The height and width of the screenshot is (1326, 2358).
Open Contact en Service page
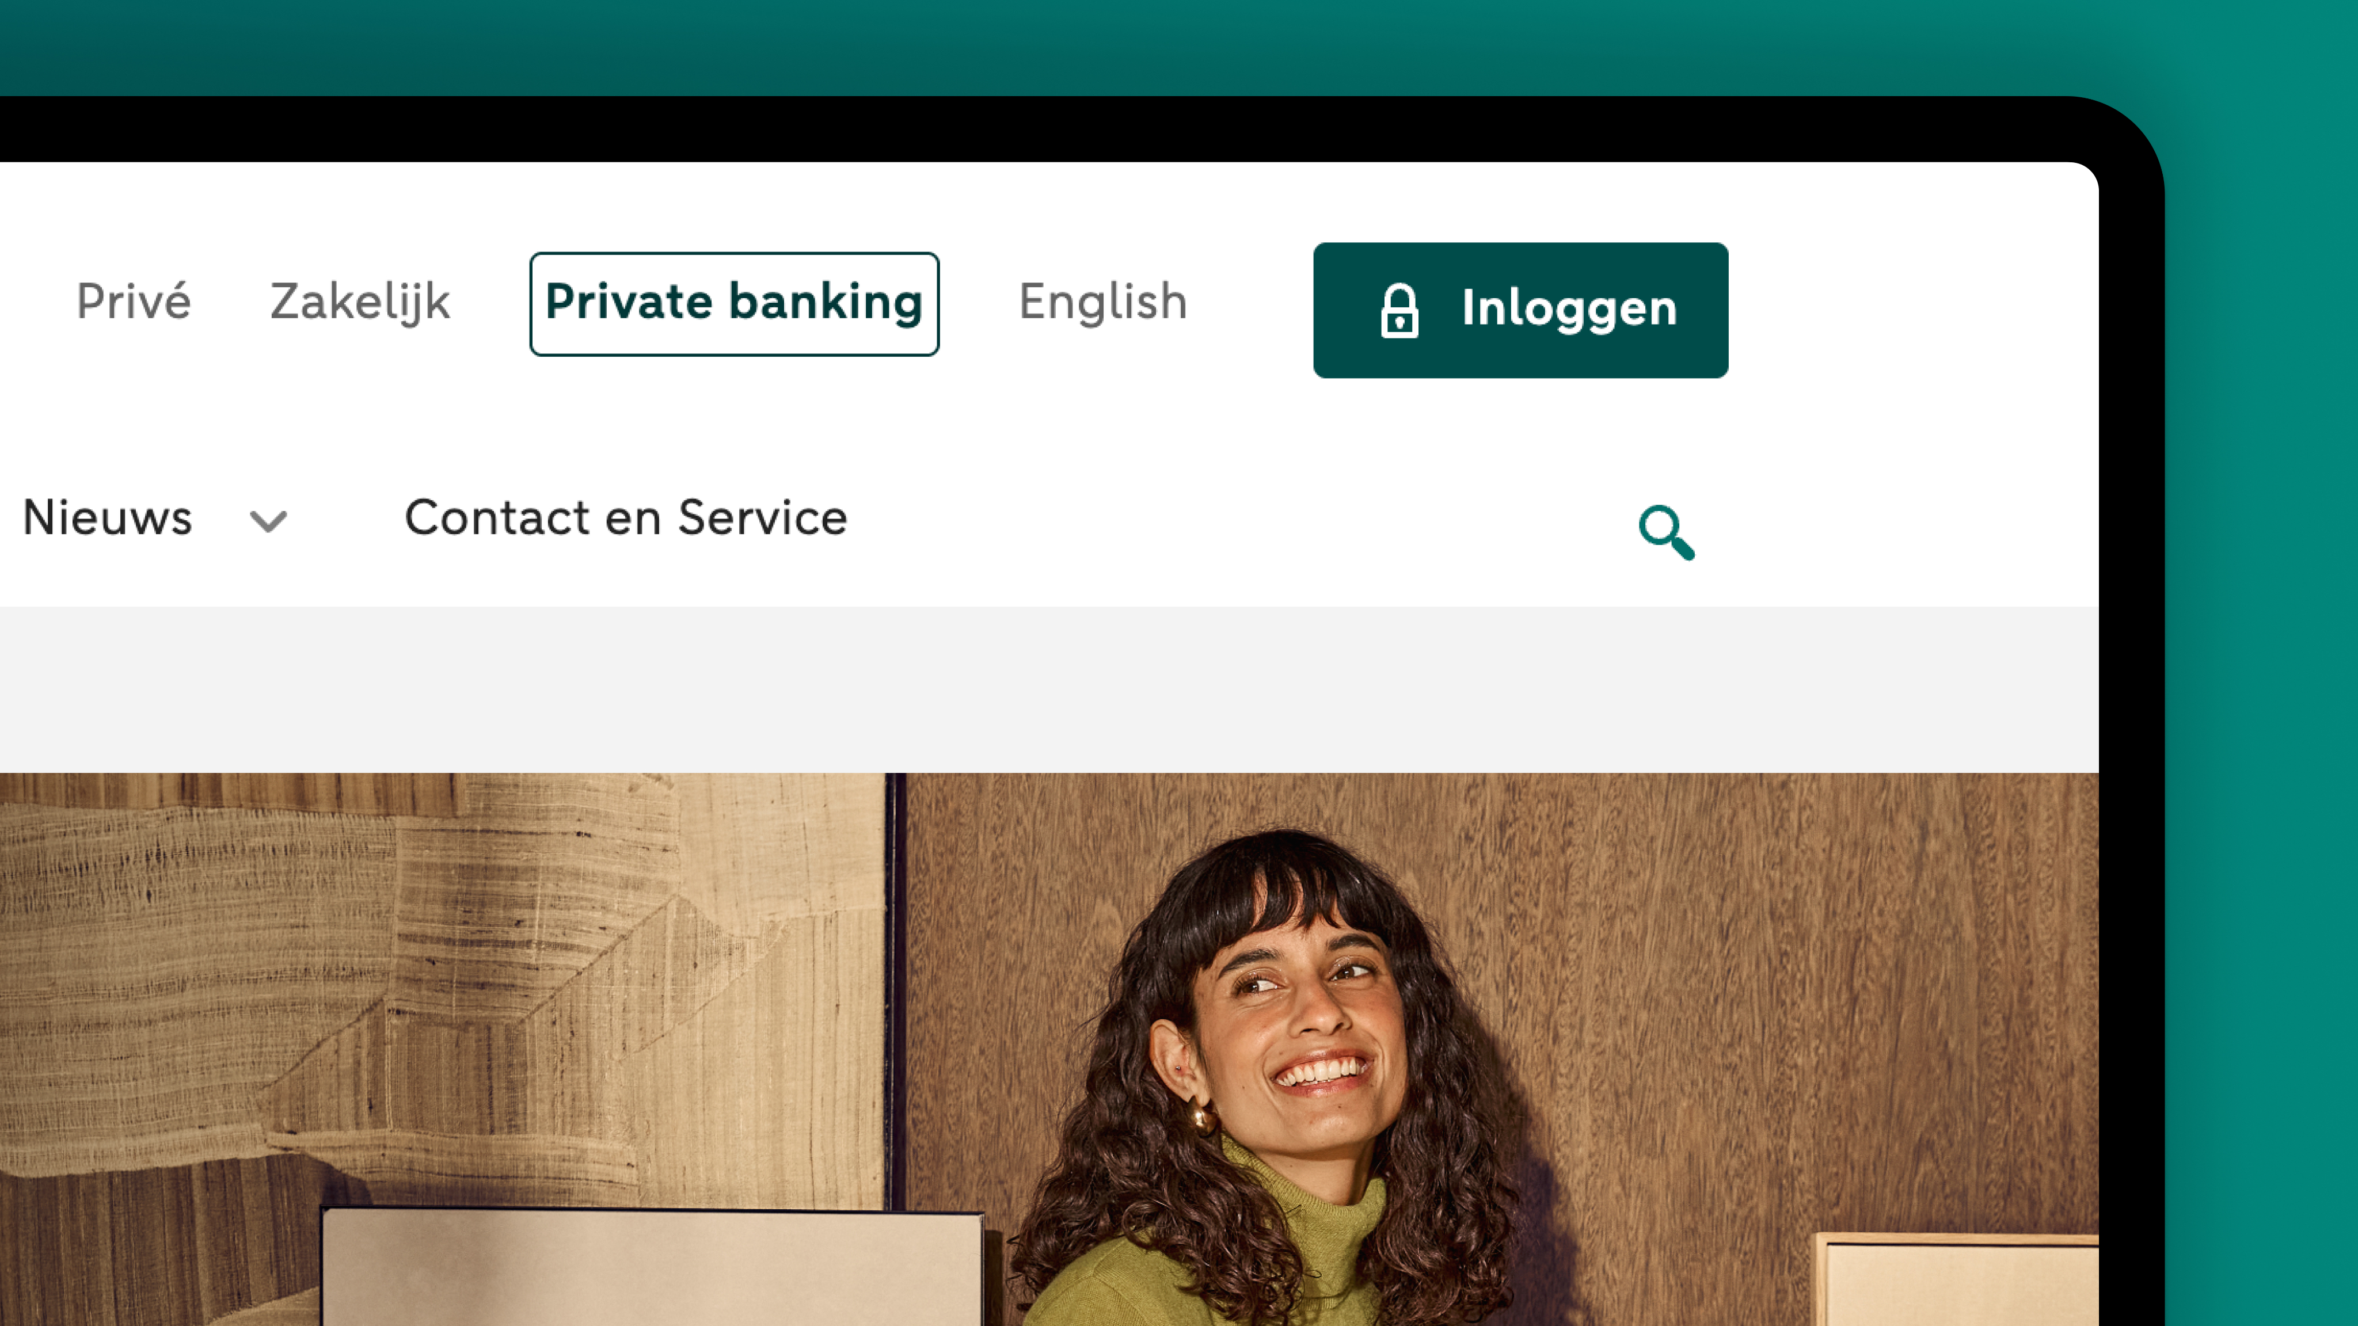626,518
